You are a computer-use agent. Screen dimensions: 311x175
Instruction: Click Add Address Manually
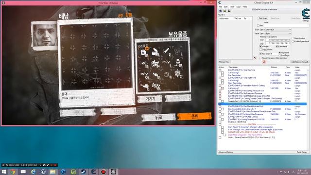point(300,62)
